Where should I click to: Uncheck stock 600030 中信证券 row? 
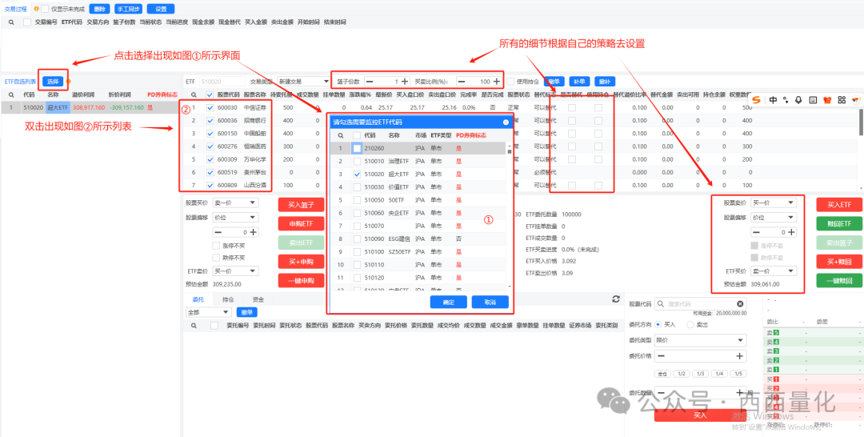click(210, 107)
